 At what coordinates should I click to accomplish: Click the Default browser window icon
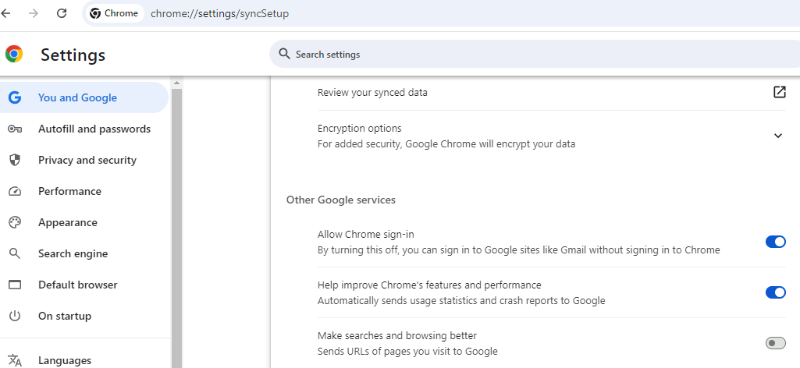[x=14, y=285]
